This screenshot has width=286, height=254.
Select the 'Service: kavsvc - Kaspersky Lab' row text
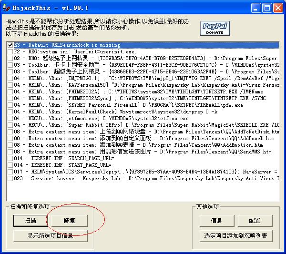pyautogui.click(x=146, y=179)
